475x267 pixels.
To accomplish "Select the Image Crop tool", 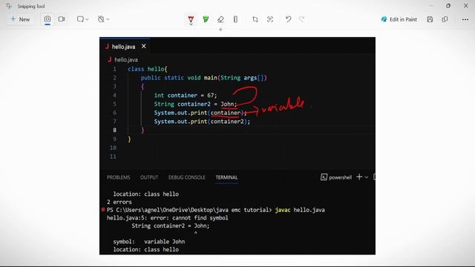I will coord(255,19).
